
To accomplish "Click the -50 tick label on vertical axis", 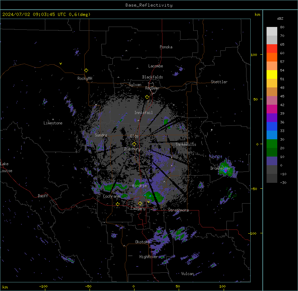I will [254, 189].
